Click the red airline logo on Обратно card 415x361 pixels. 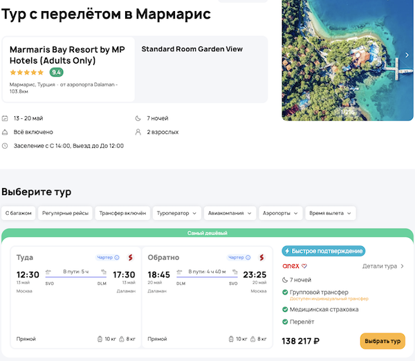tap(261, 258)
